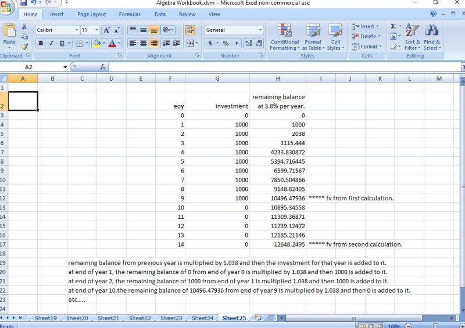Image resolution: width=465 pixels, height=328 pixels.
Task: Toggle Italic formatting
Action: (51, 44)
